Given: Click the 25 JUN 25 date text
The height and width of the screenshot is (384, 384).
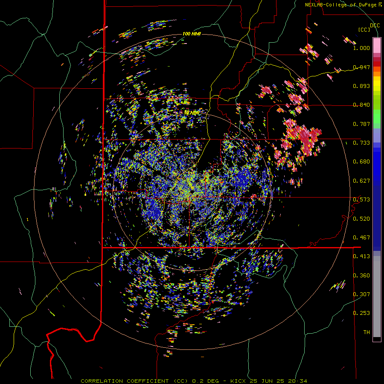Looking at the screenshot, I should 266,381.
